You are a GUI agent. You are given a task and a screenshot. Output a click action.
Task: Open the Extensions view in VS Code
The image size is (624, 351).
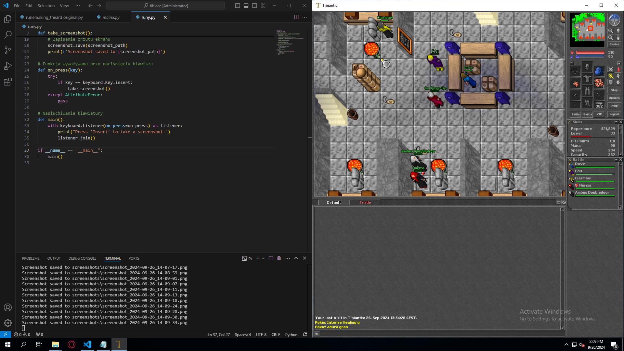point(8,82)
